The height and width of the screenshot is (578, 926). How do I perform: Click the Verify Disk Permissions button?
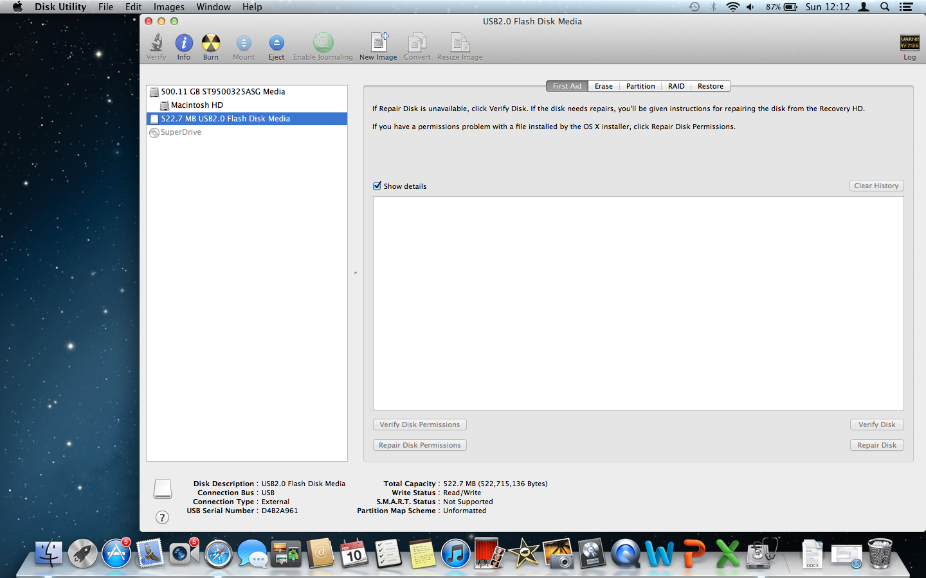tap(420, 425)
